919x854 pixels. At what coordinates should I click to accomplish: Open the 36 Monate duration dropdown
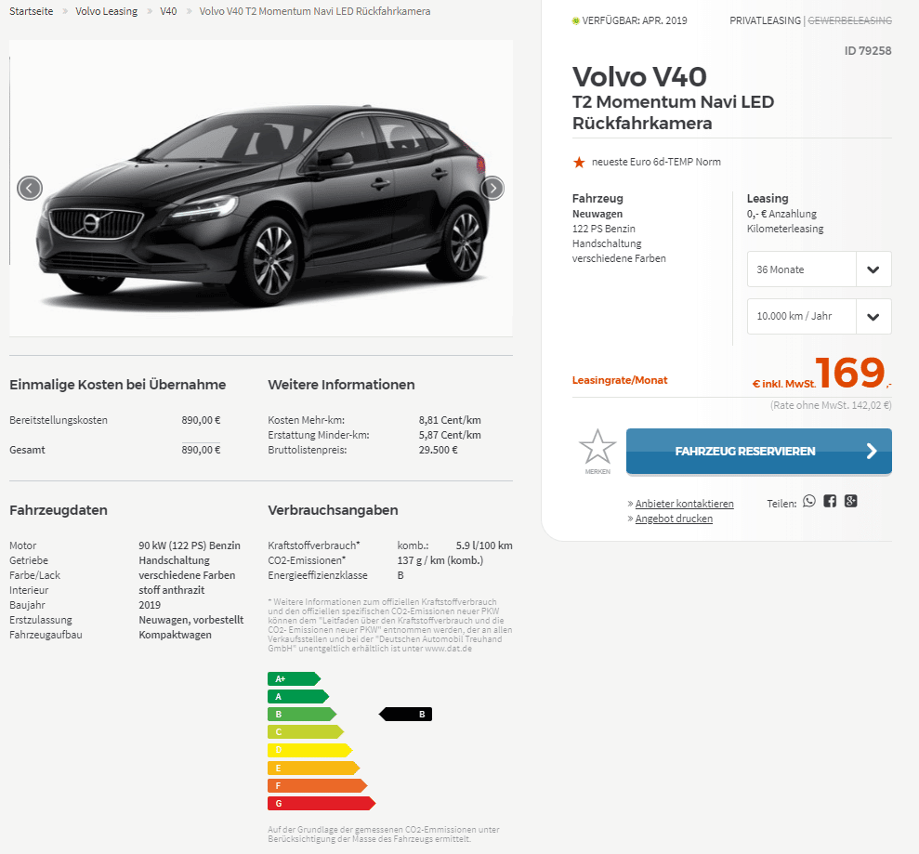click(x=819, y=269)
